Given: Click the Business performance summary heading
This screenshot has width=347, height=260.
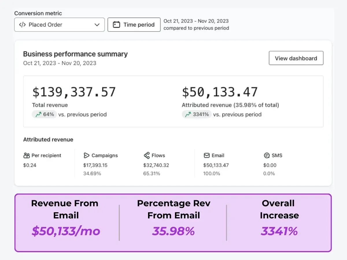Looking at the screenshot, I should tap(75, 54).
